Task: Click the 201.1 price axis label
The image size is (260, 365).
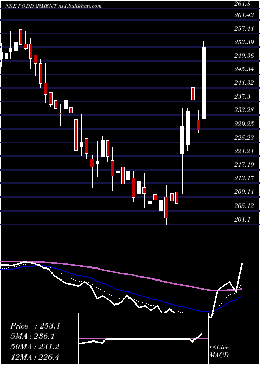Action: pos(243,220)
